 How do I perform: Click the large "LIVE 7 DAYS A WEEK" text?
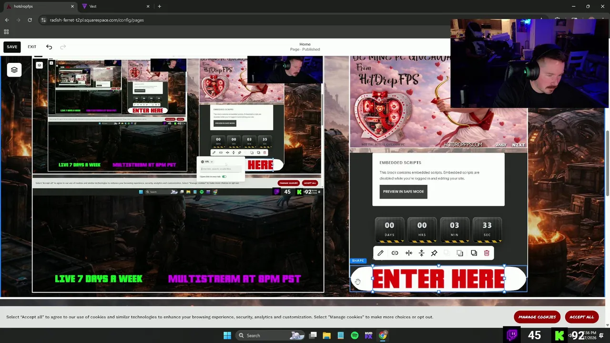point(99,279)
